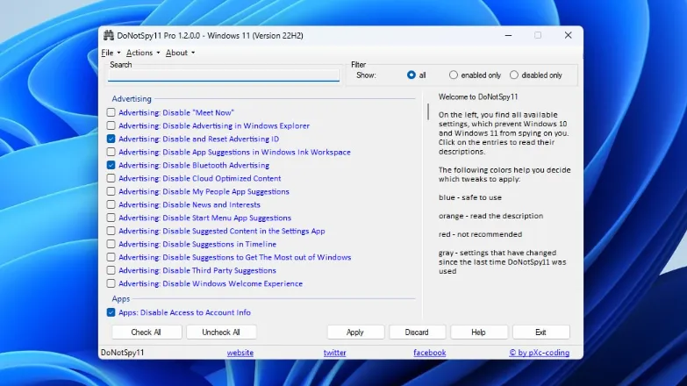Click 'DoNotSpy11' status bar label
687x386 pixels.
click(x=122, y=353)
